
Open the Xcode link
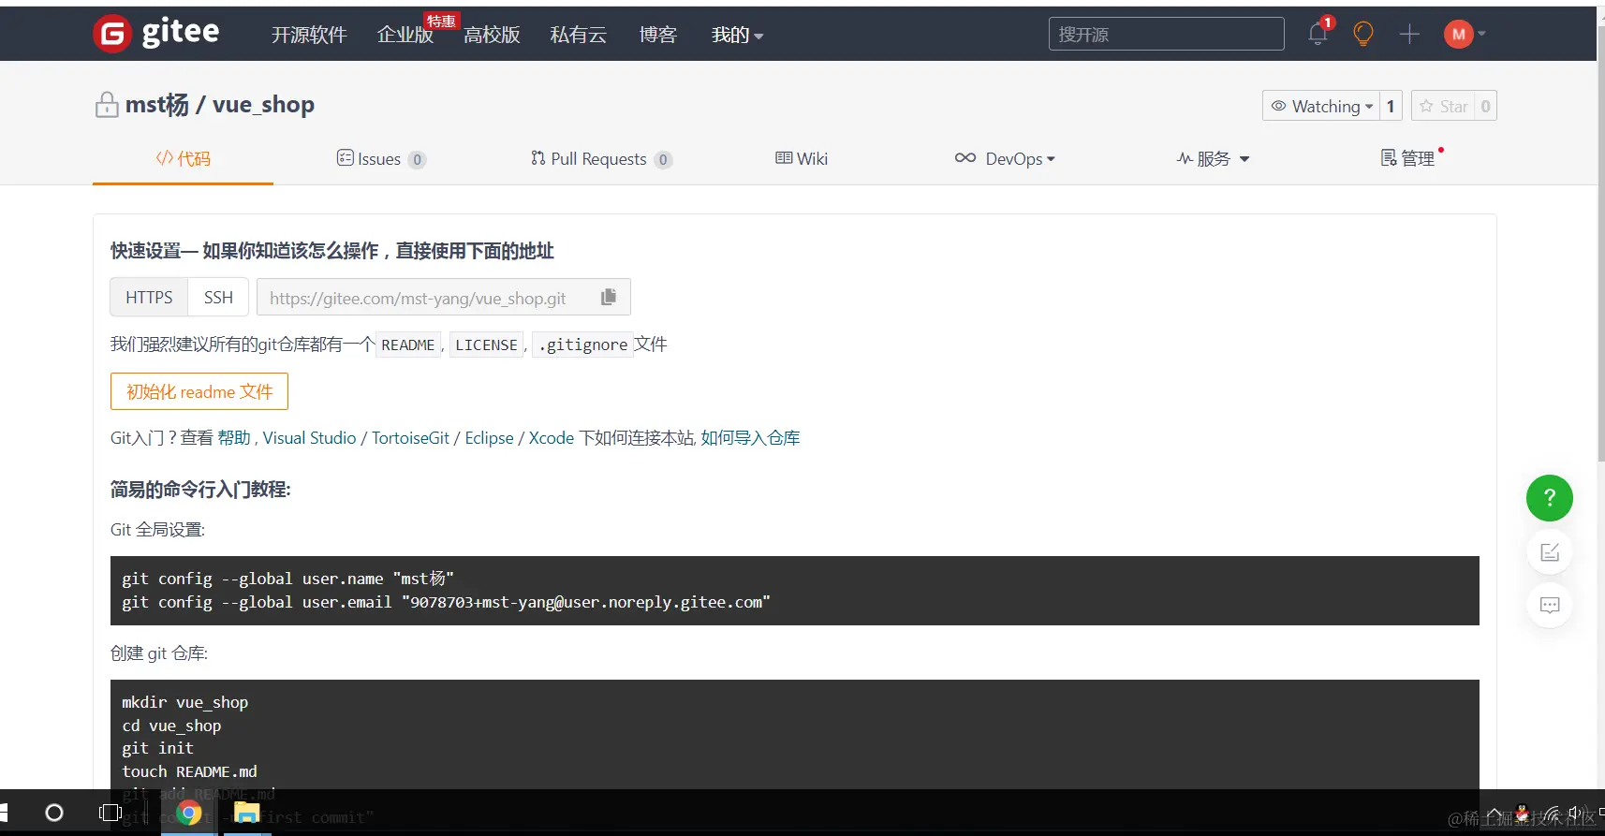tap(552, 437)
